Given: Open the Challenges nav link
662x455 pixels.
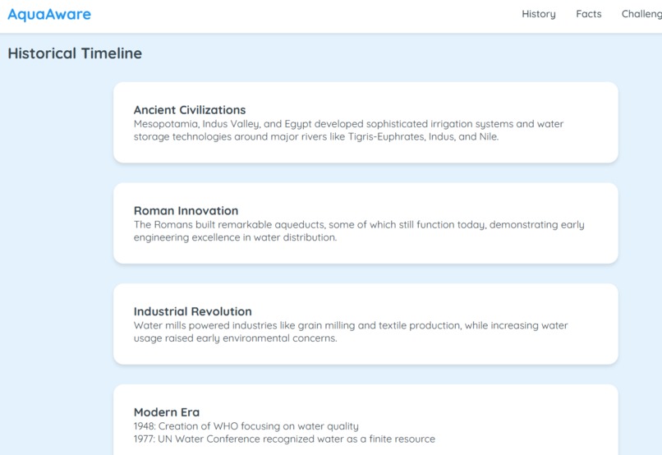Looking at the screenshot, I should tap(641, 14).
